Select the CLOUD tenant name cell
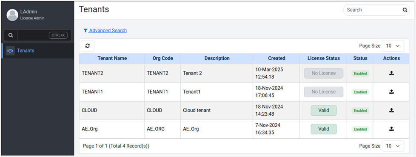 (x=112, y=110)
